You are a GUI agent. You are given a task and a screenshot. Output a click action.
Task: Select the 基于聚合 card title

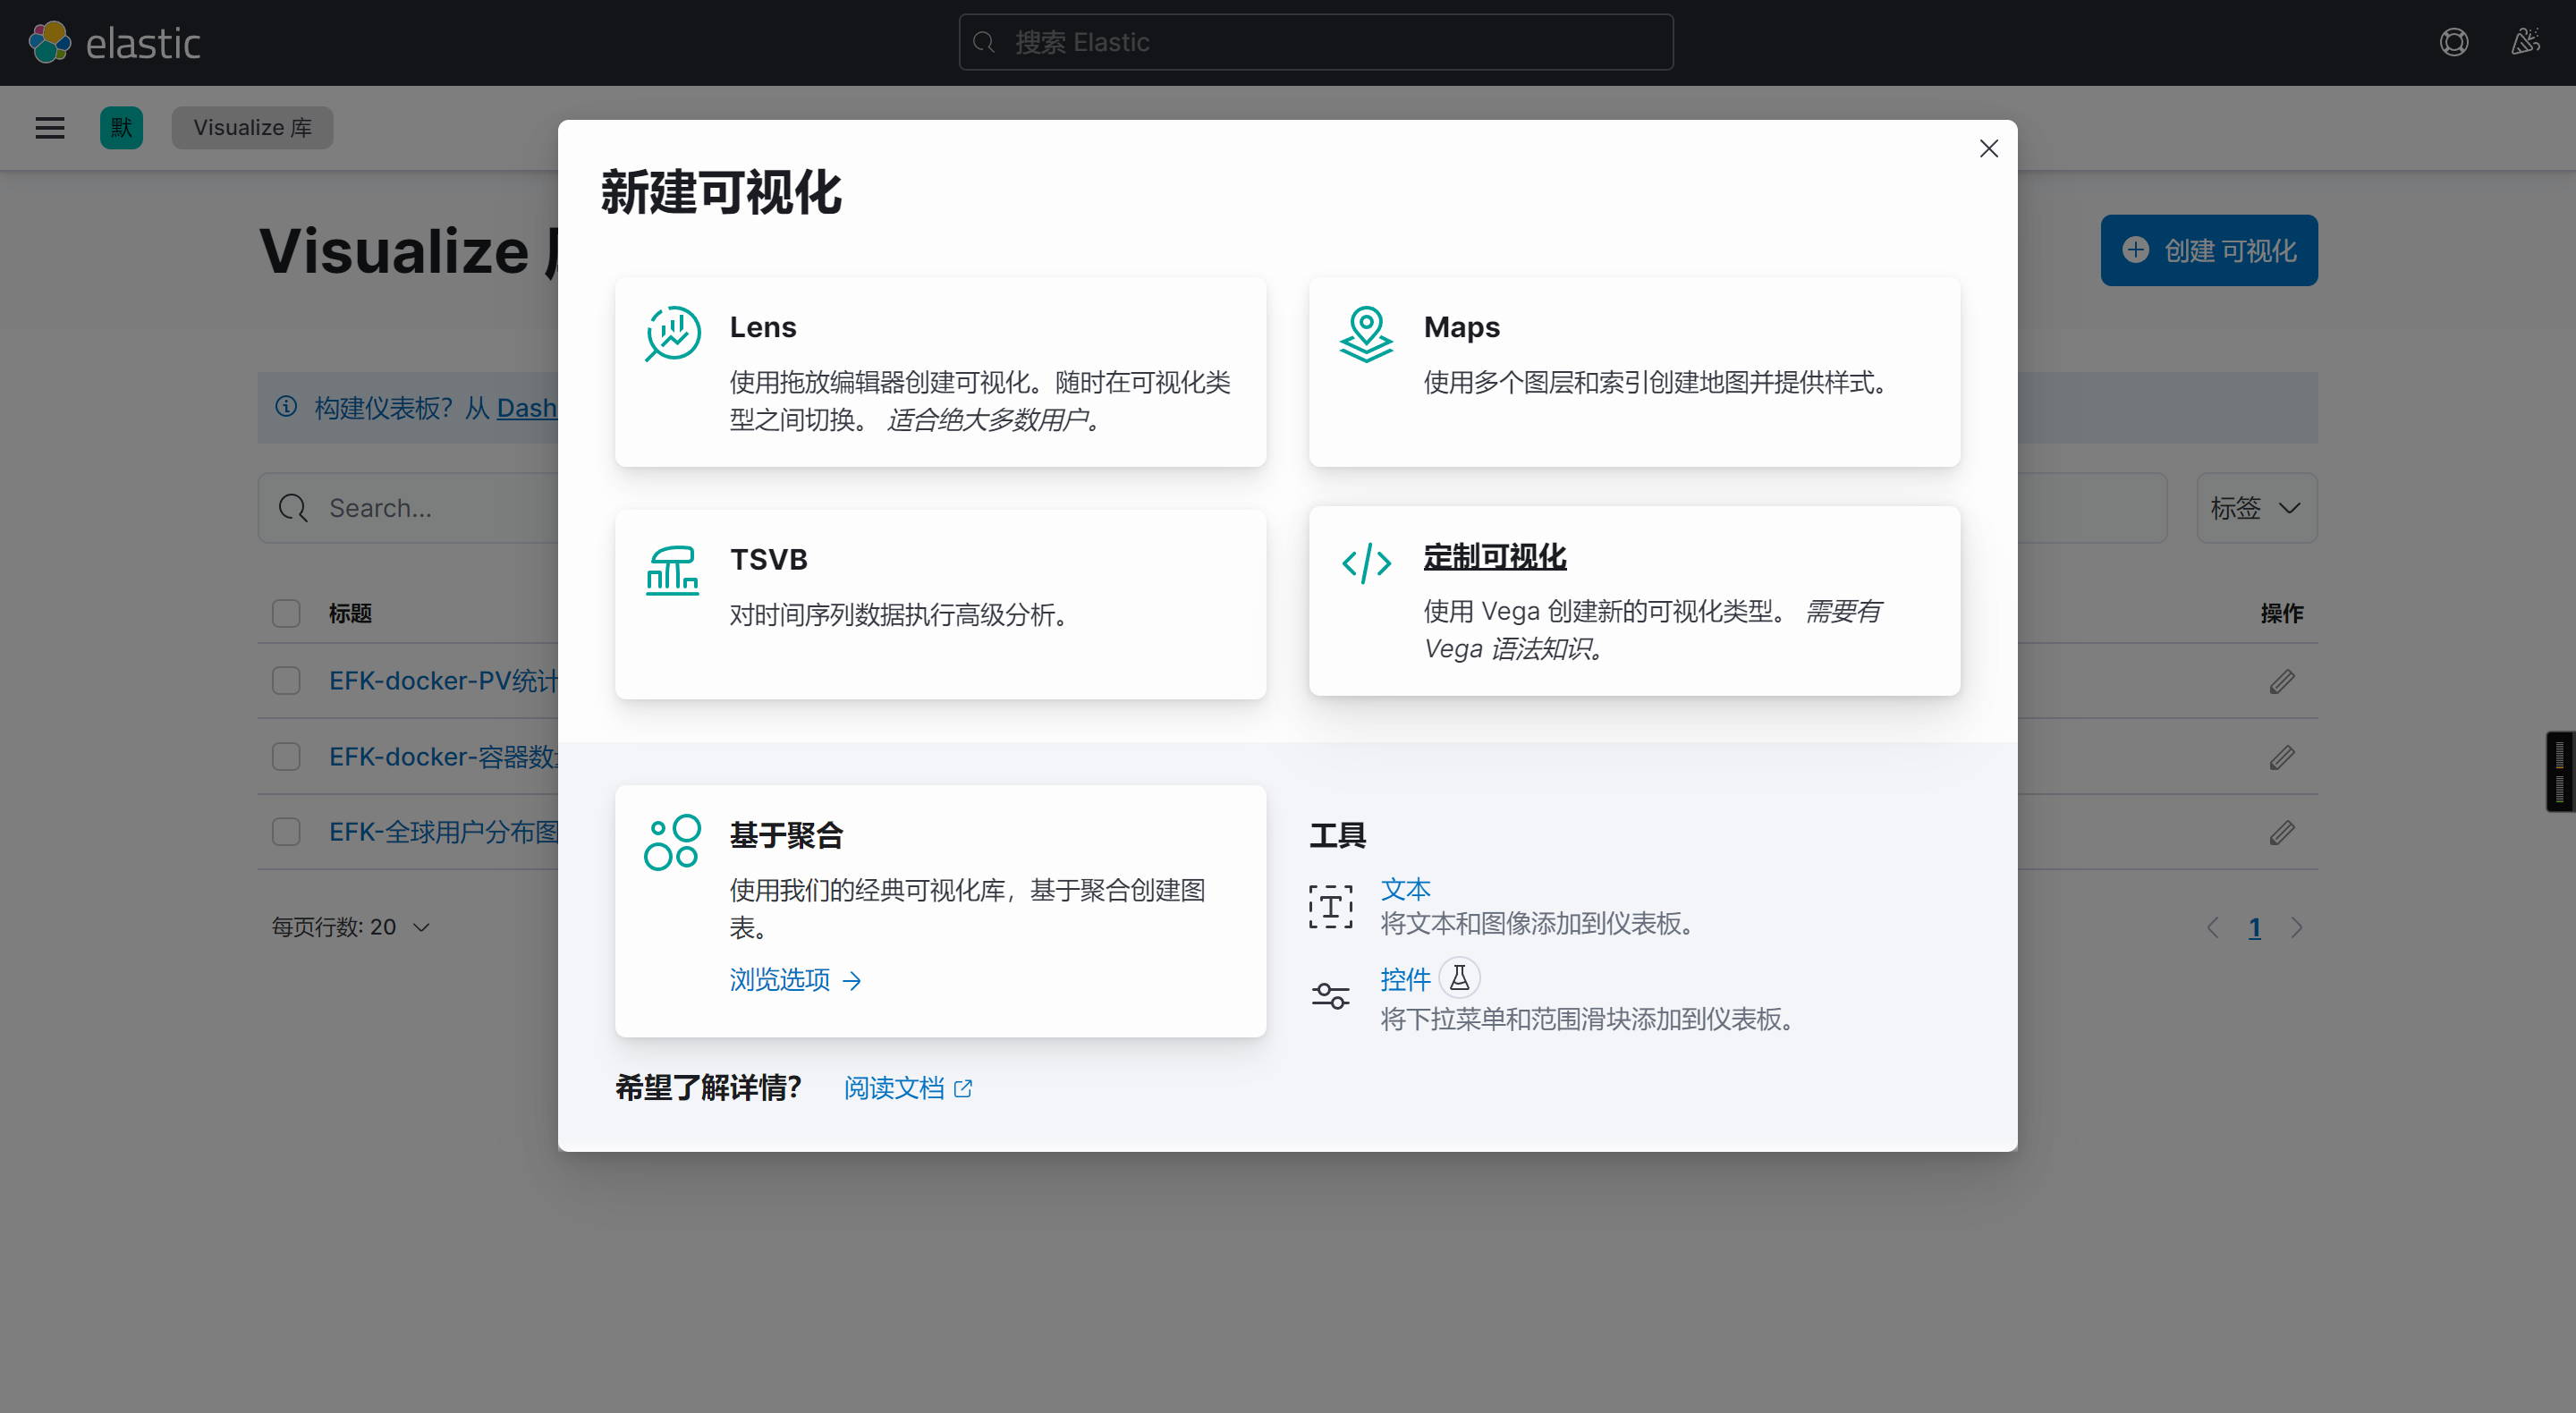pyautogui.click(x=786, y=835)
